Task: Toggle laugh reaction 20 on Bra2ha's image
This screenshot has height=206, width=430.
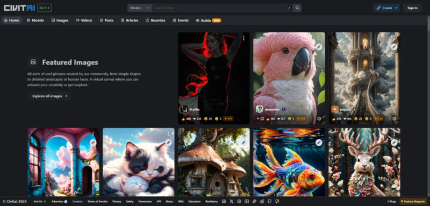Action: pyautogui.click(x=207, y=119)
